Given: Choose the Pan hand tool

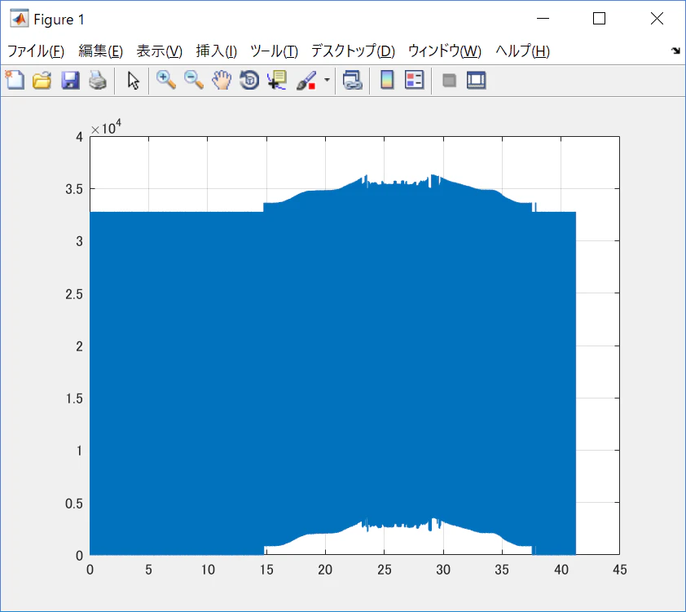Looking at the screenshot, I should 222,81.
